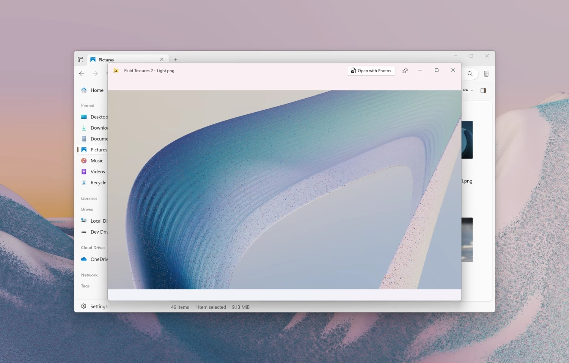Image resolution: width=569 pixels, height=363 pixels.
Task: Open the layout options chevron dropdown
Action: pos(472,90)
